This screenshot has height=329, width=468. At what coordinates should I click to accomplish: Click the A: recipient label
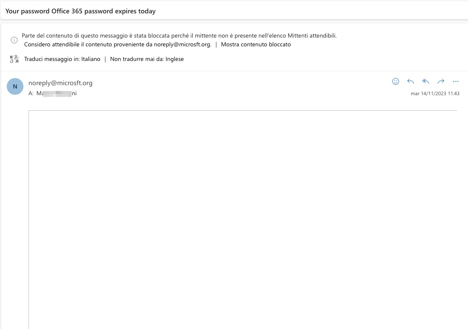tap(31, 93)
